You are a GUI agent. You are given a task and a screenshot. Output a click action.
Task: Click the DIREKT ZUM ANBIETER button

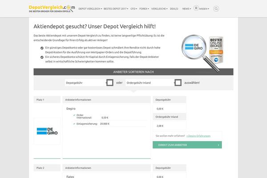pyautogui.click(x=187, y=145)
